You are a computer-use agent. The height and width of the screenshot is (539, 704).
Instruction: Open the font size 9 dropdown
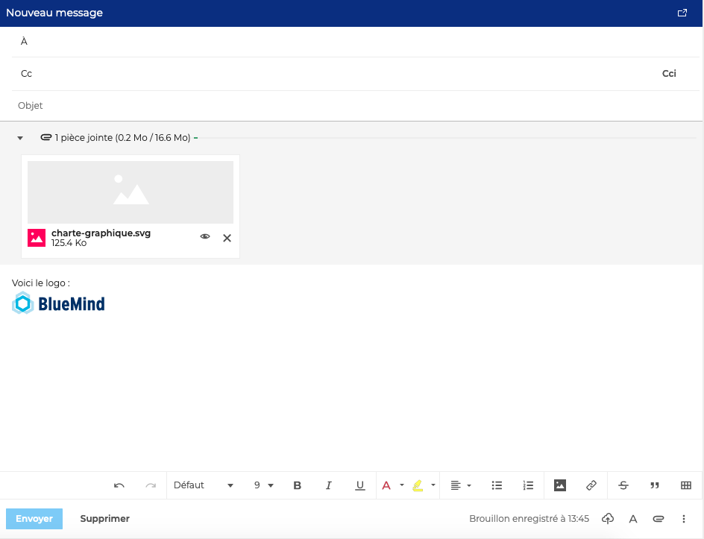tap(263, 485)
